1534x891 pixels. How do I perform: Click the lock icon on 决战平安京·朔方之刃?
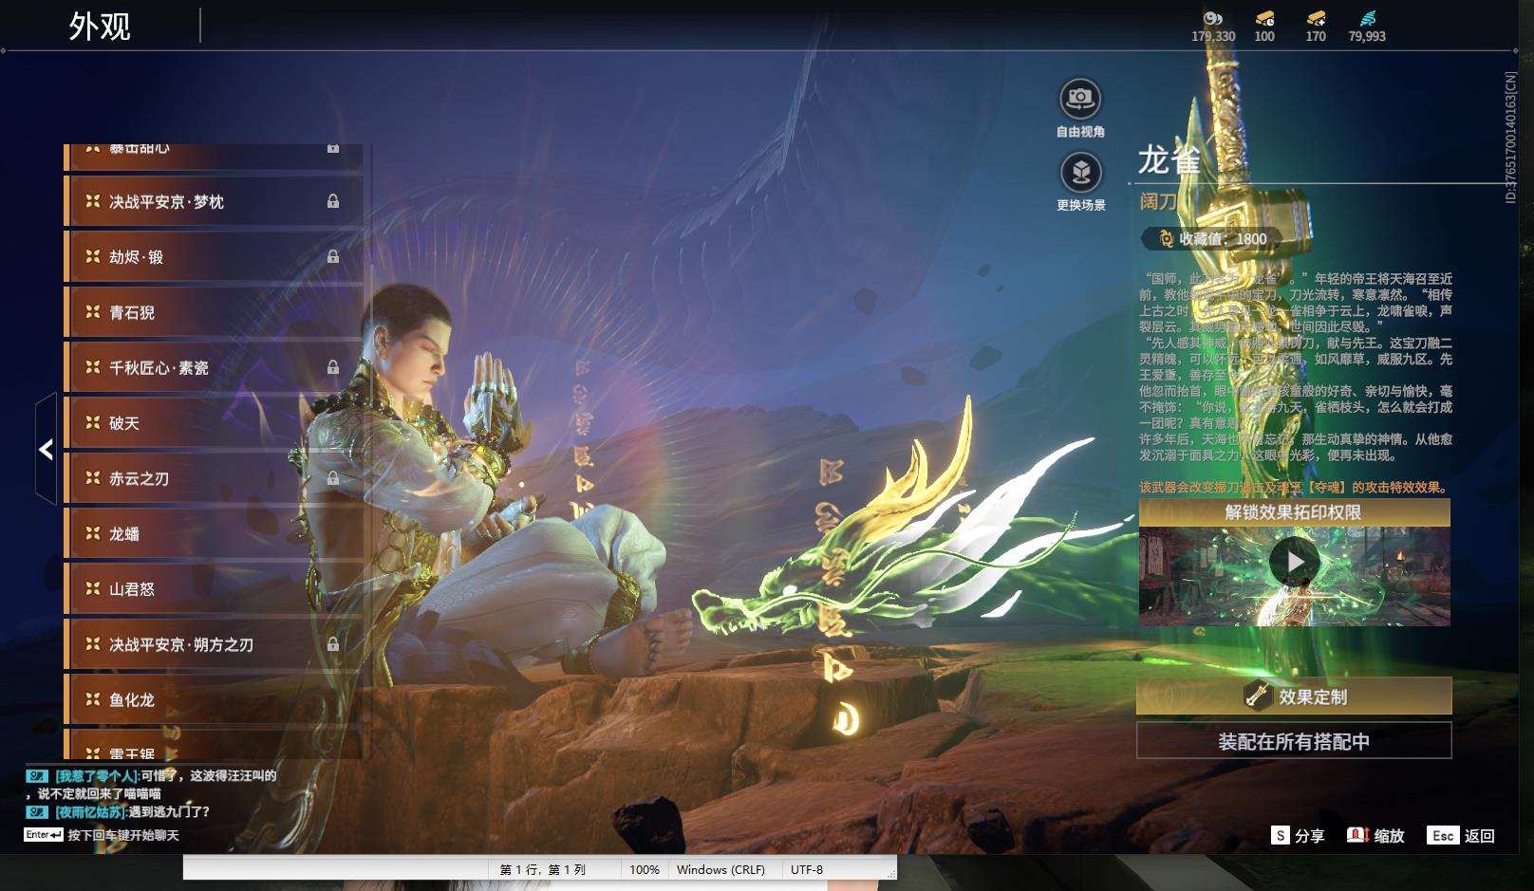(x=333, y=643)
